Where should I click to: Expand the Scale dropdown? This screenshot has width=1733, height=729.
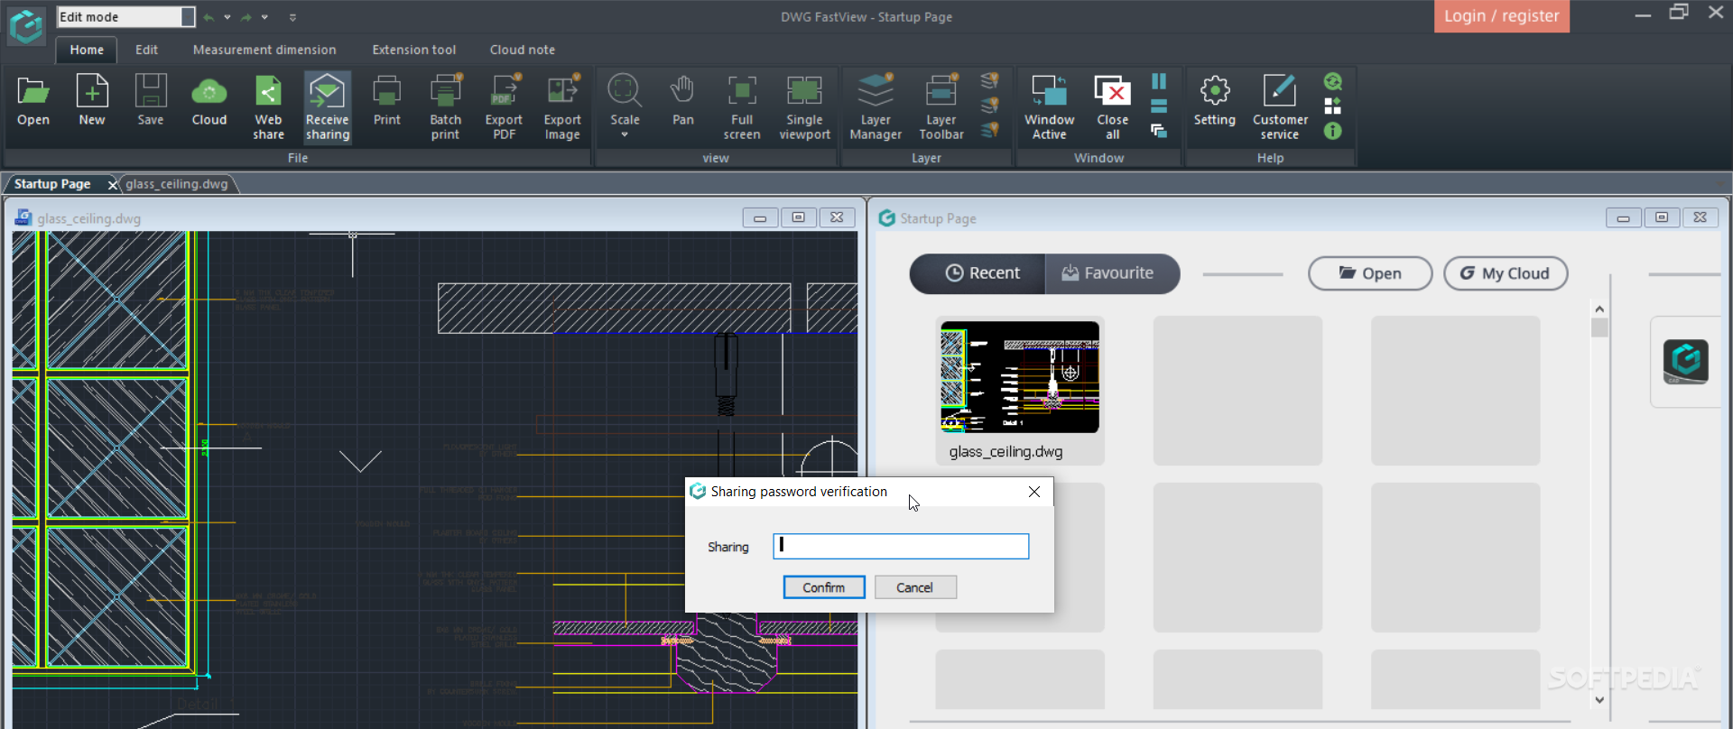625,135
